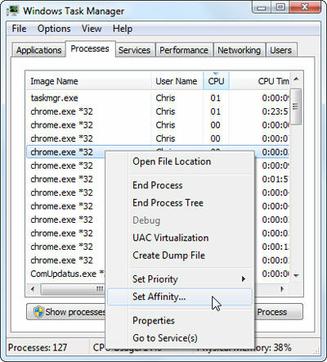Viewport: 327px width, 362px height.
Task: Click the vertical scrollbar up arrow
Action: click(297, 79)
